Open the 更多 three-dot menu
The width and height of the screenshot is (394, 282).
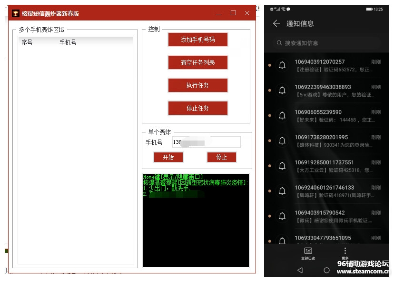(x=345, y=251)
